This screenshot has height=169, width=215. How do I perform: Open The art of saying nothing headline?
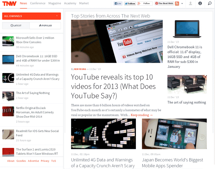(187, 103)
